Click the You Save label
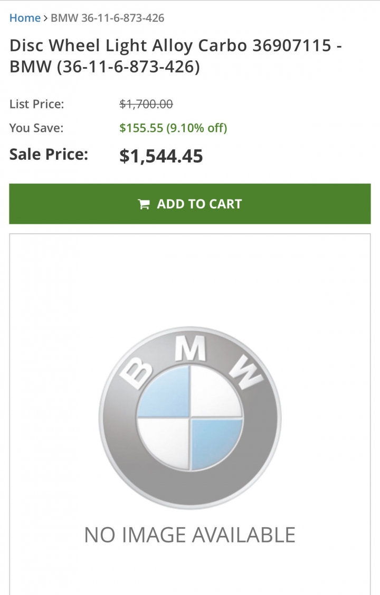This screenshot has width=380, height=595. tap(36, 128)
